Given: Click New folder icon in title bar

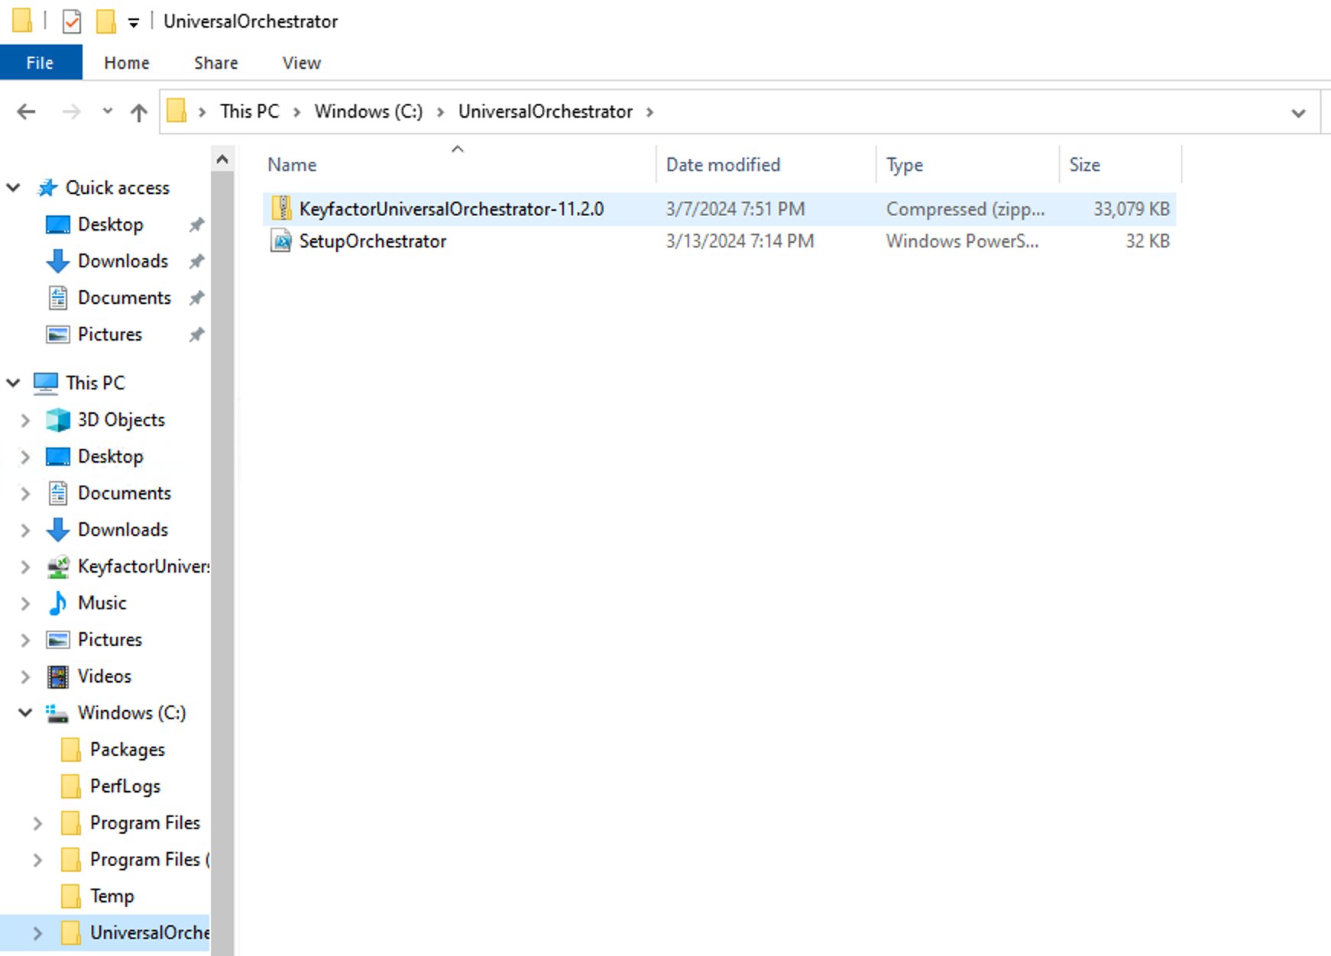Looking at the screenshot, I should pos(105,21).
